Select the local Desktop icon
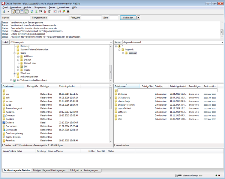The image size is (225, 179). (4, 123)
